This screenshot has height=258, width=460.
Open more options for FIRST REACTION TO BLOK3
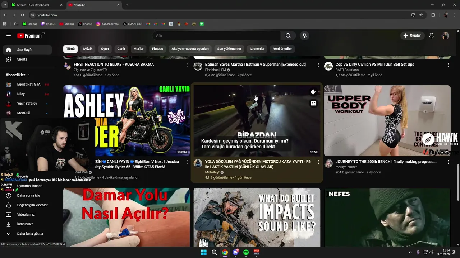tap(188, 65)
